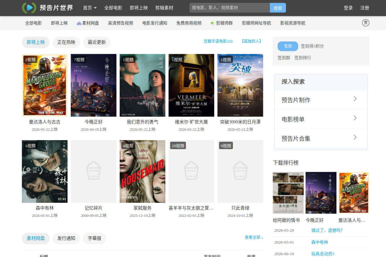Open the 我们意外的勇气 movie poster
The image size is (386, 257).
(x=142, y=85)
